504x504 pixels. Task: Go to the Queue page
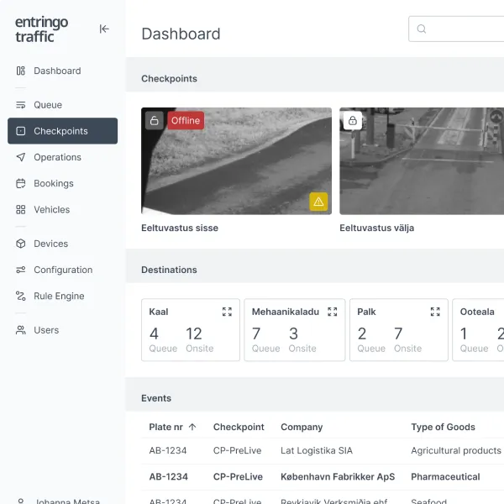pyautogui.click(x=48, y=105)
